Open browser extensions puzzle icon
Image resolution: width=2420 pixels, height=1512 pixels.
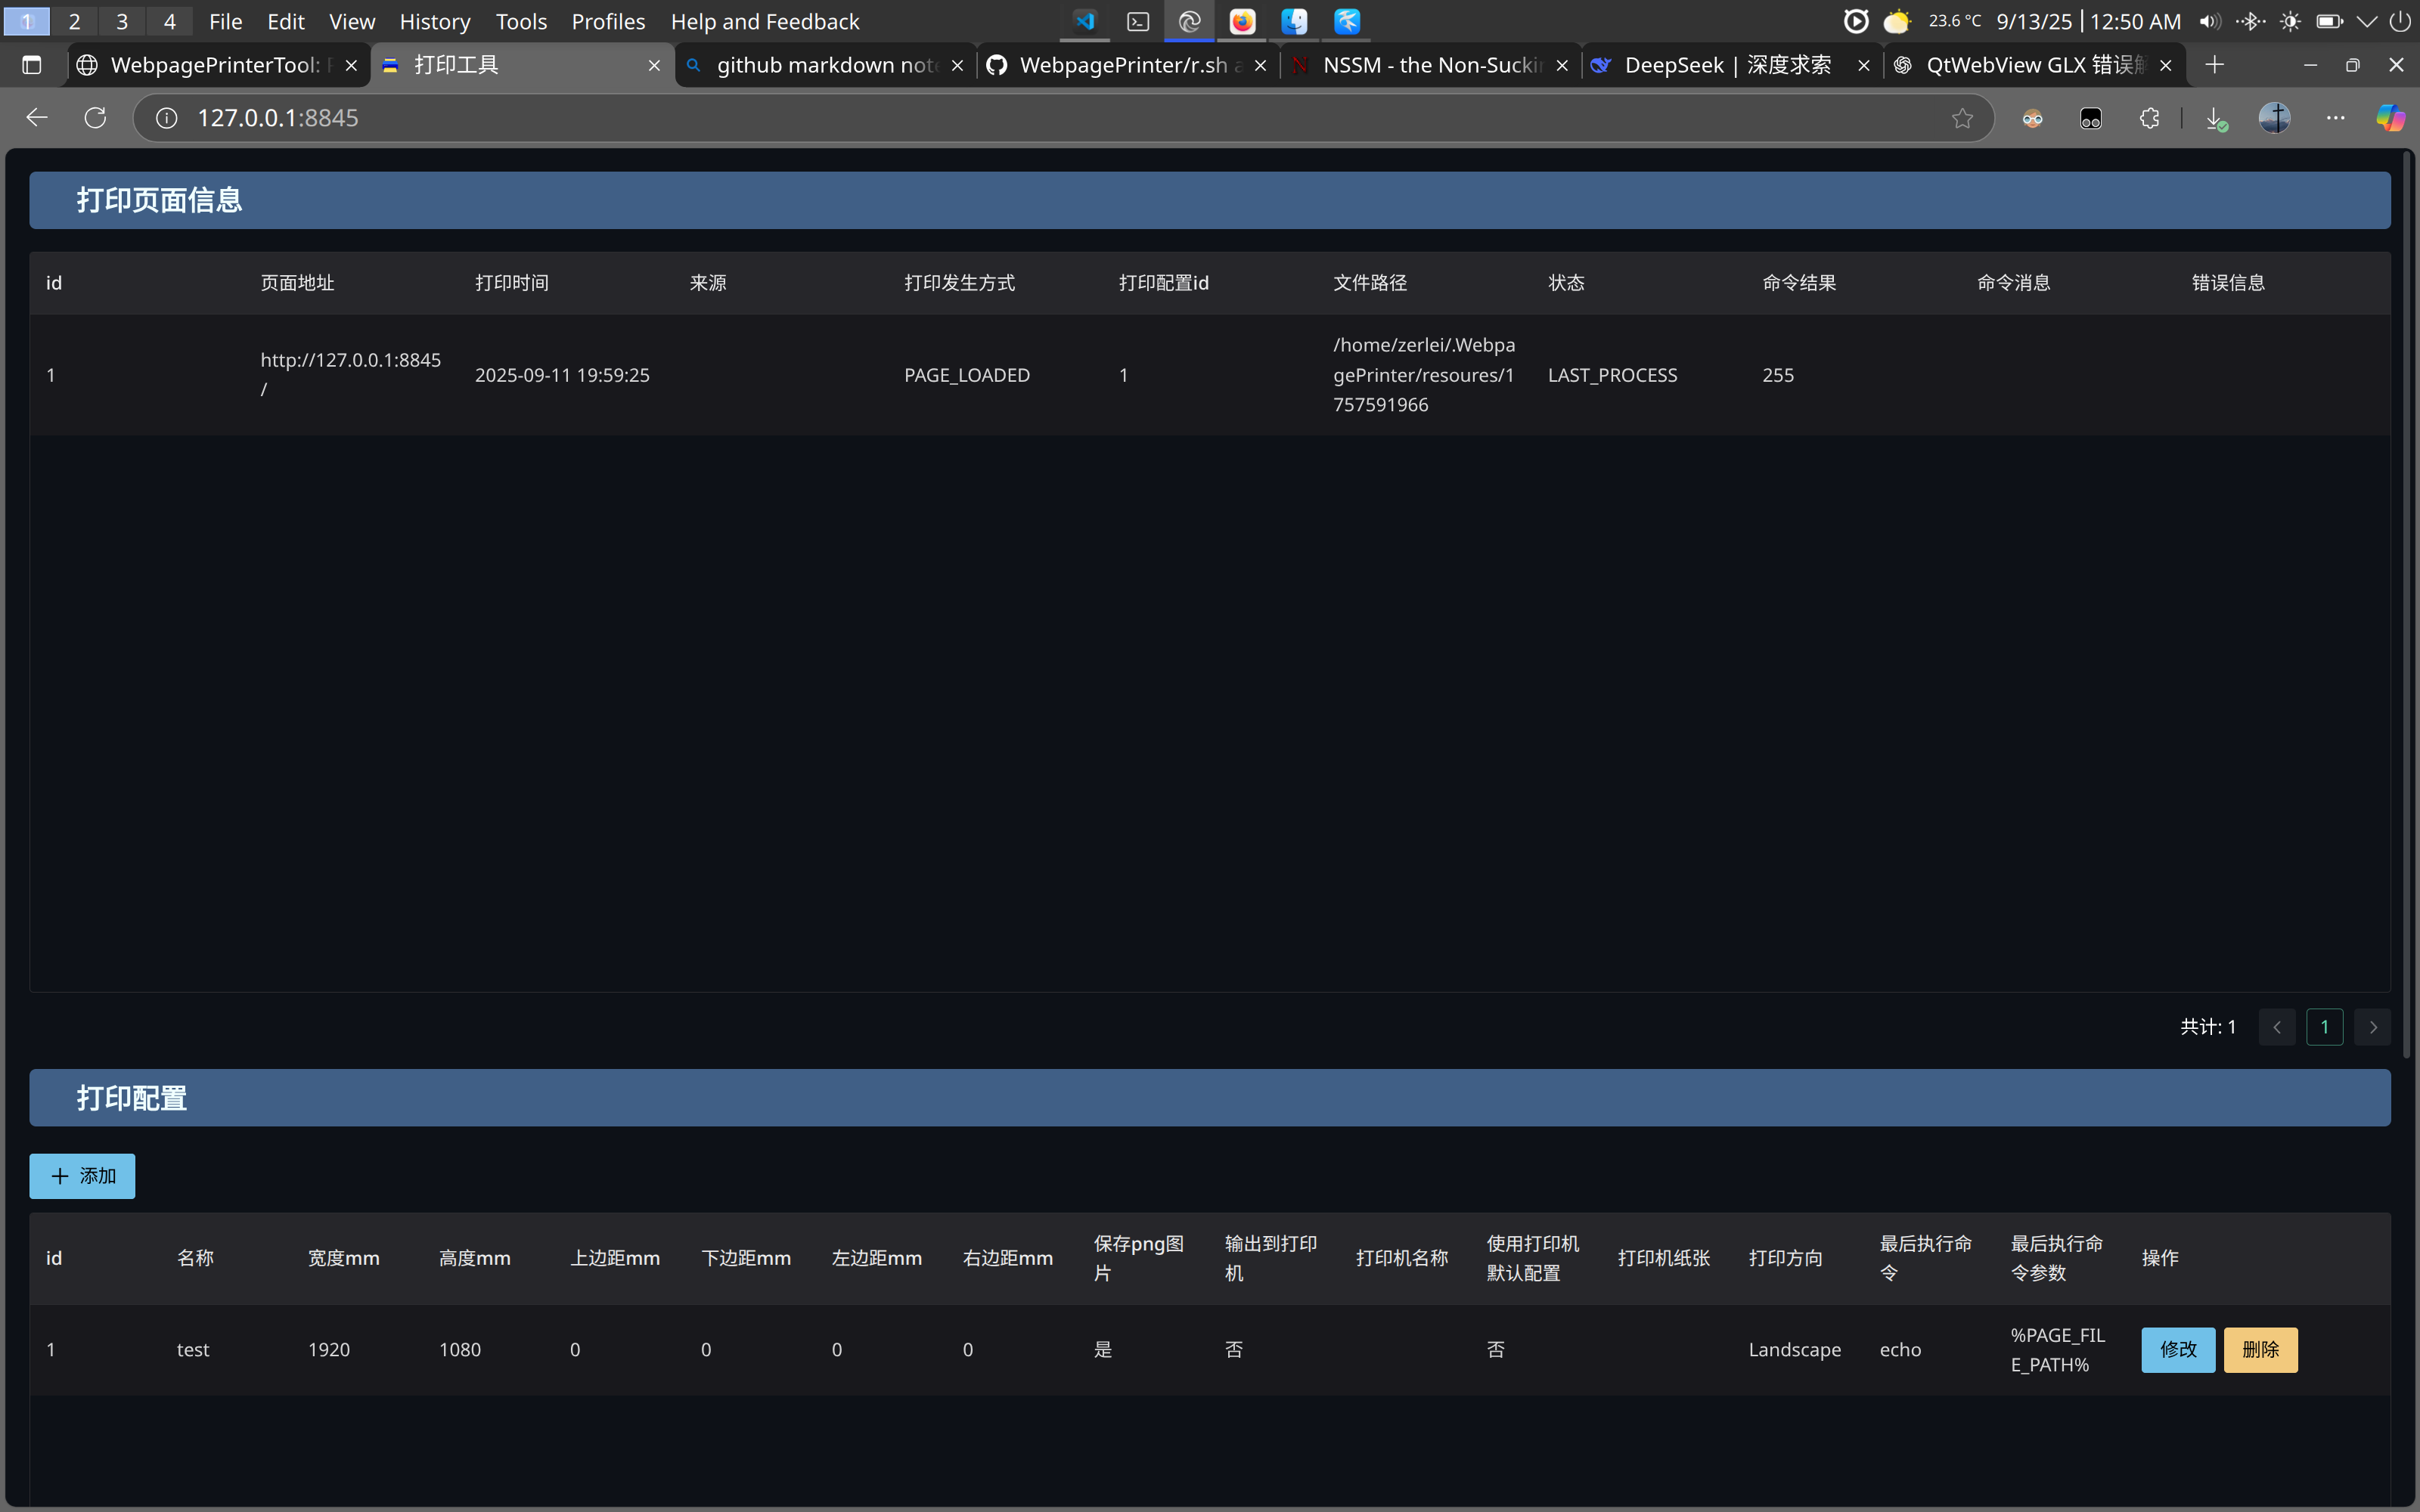(2149, 118)
